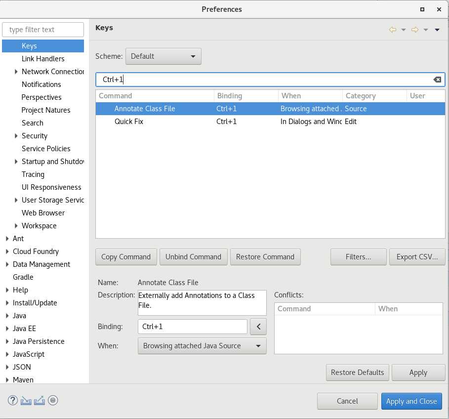Expand the Help preferences node
This screenshot has height=419, width=449.
pyautogui.click(x=7, y=290)
